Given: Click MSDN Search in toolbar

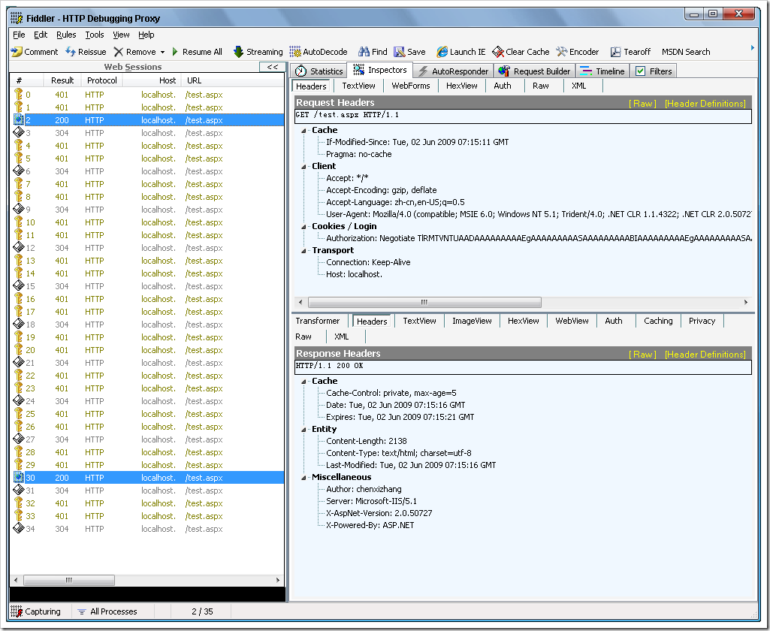Looking at the screenshot, I should [x=686, y=52].
